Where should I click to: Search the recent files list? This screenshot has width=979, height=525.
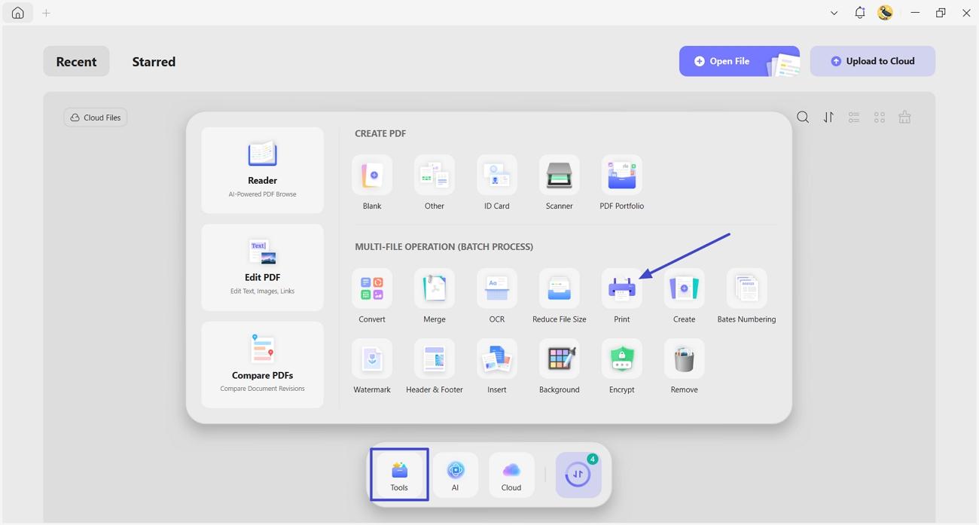(804, 118)
